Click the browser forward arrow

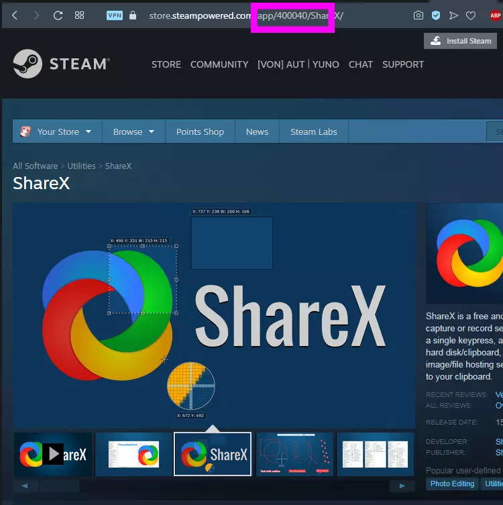(x=36, y=15)
